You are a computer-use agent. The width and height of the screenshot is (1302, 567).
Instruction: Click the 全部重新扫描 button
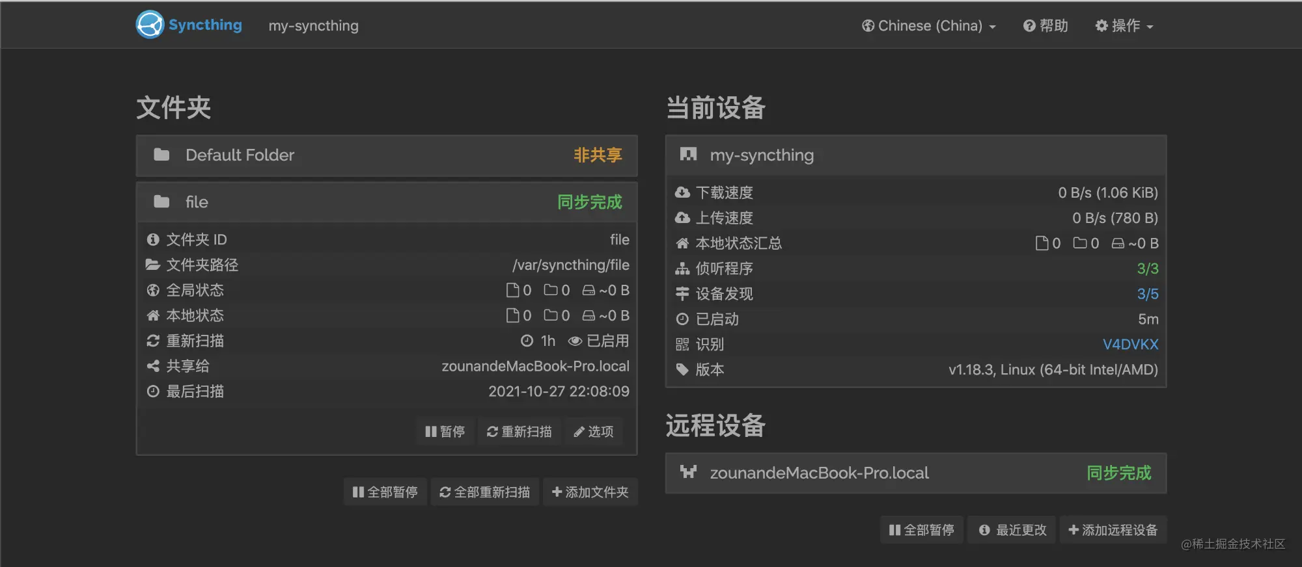[x=485, y=492]
